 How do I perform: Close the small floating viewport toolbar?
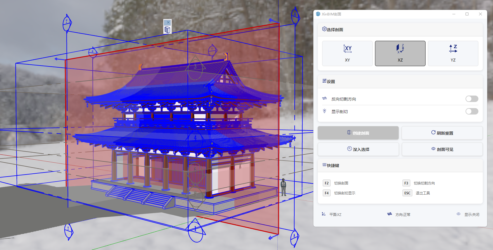coord(168,22)
